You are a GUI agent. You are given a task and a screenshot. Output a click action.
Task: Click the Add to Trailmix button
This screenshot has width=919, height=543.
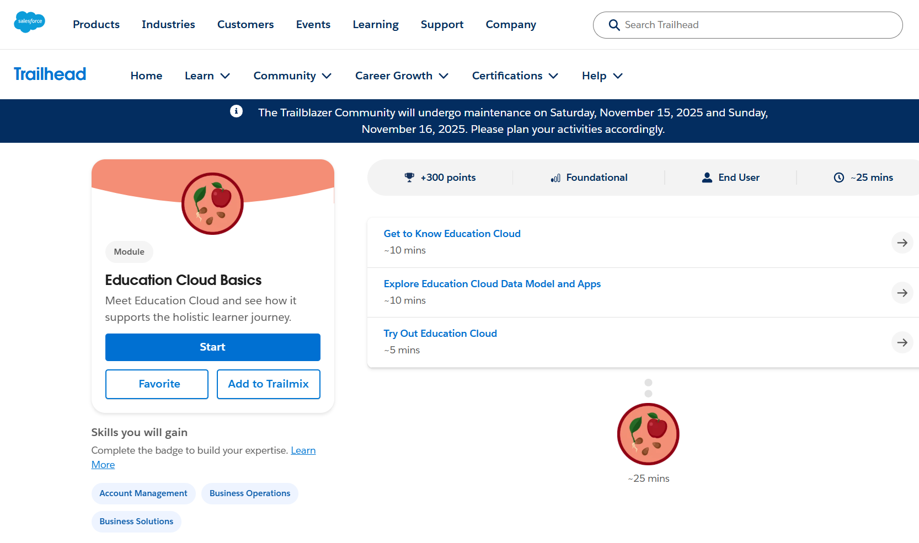tap(268, 384)
